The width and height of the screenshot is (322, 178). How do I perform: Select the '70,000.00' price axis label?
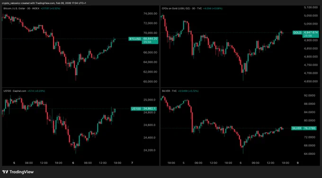point(150,33)
